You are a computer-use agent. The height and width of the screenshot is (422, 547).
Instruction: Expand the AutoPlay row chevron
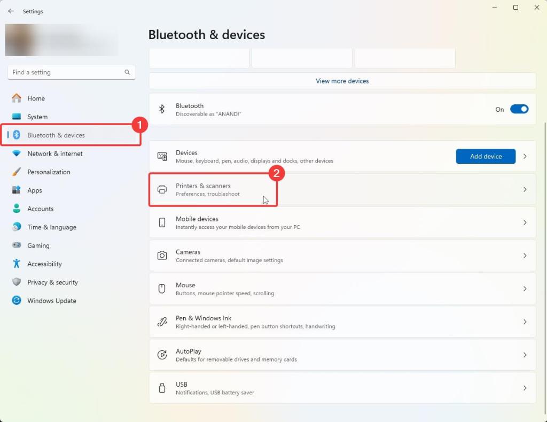(525, 355)
